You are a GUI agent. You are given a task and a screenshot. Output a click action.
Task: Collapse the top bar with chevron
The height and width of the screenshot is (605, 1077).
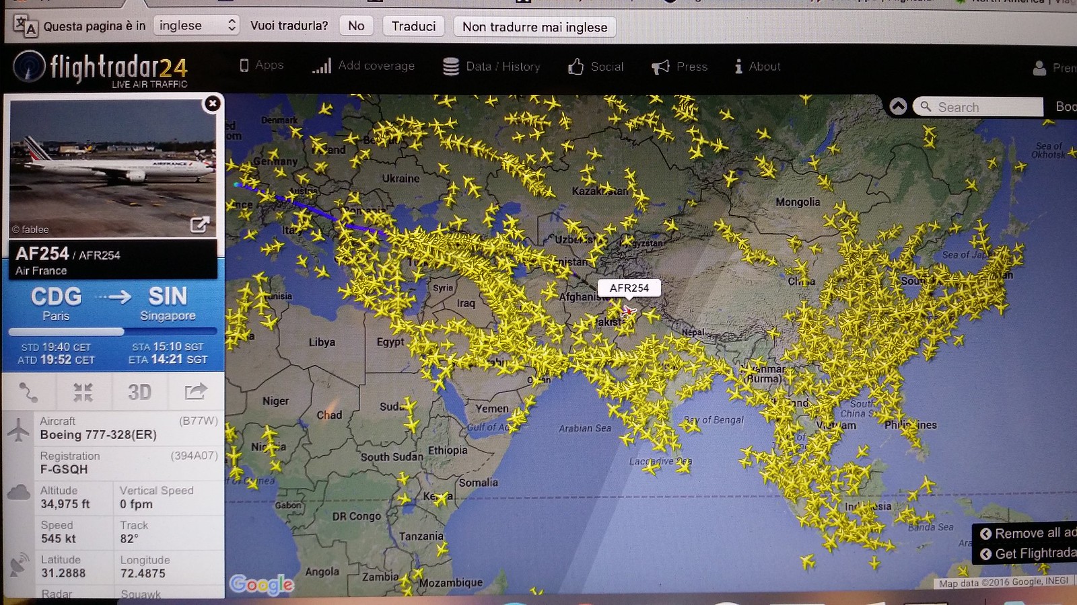pos(898,106)
